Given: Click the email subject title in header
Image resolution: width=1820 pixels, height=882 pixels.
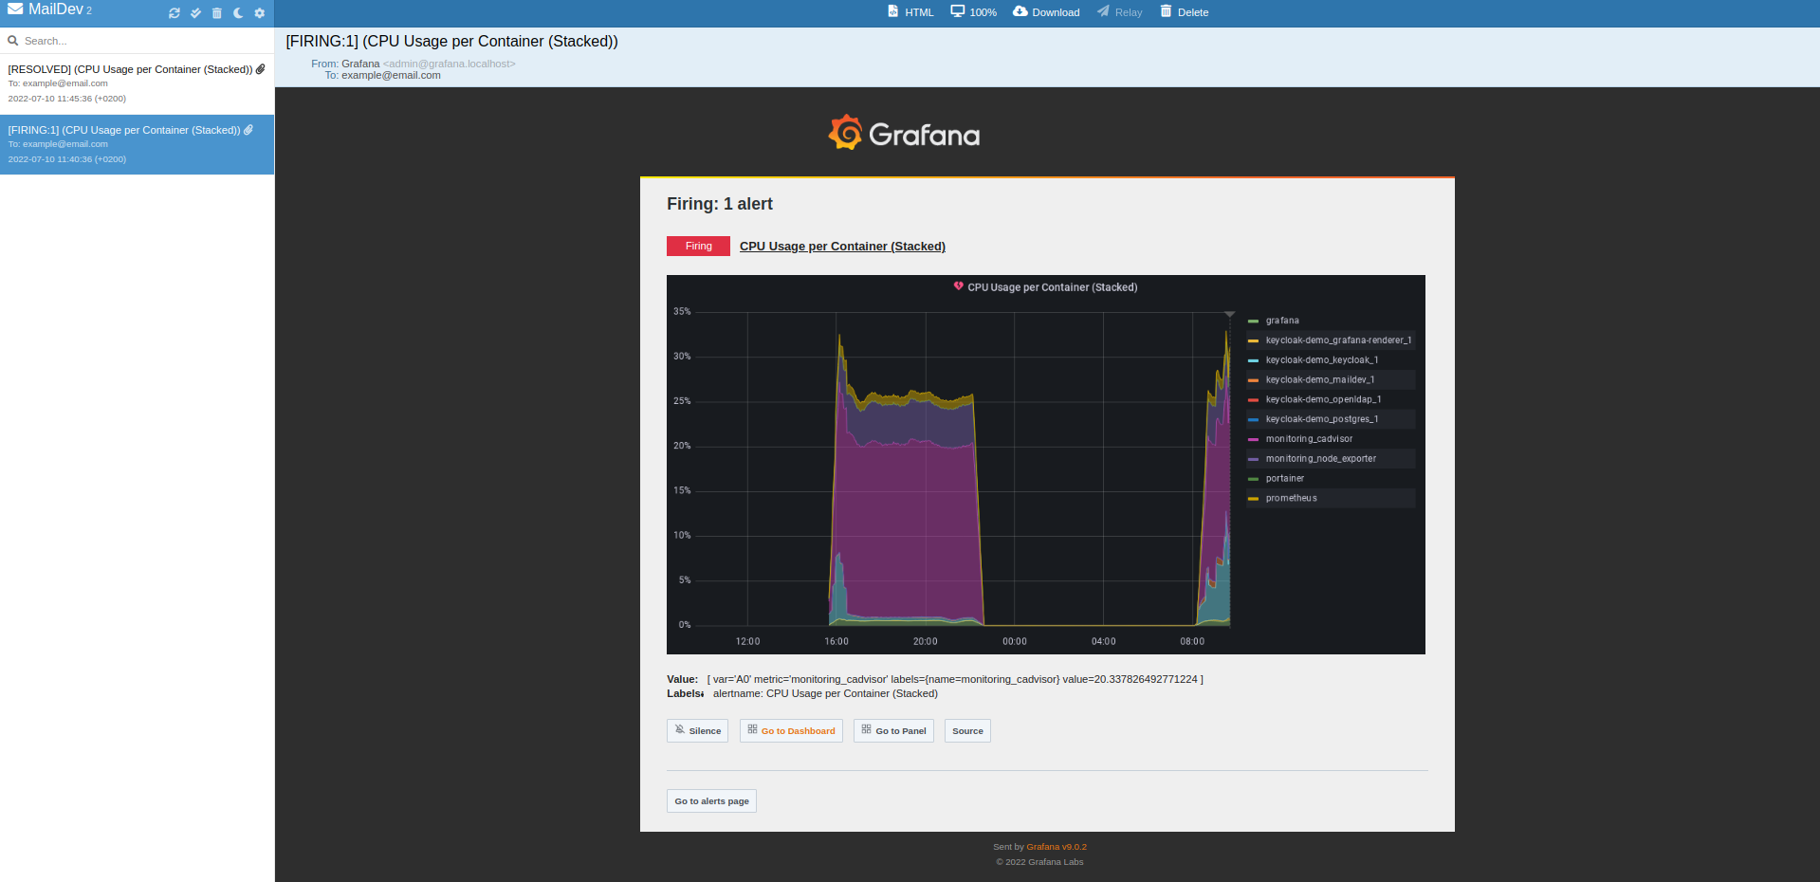Looking at the screenshot, I should pyautogui.click(x=451, y=41).
